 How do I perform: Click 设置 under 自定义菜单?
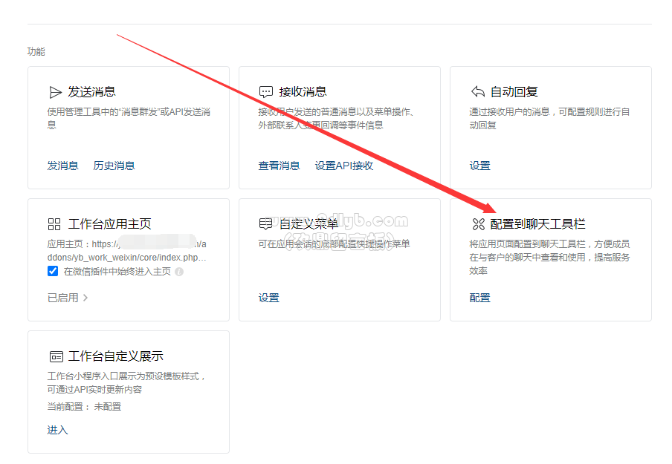point(268,298)
